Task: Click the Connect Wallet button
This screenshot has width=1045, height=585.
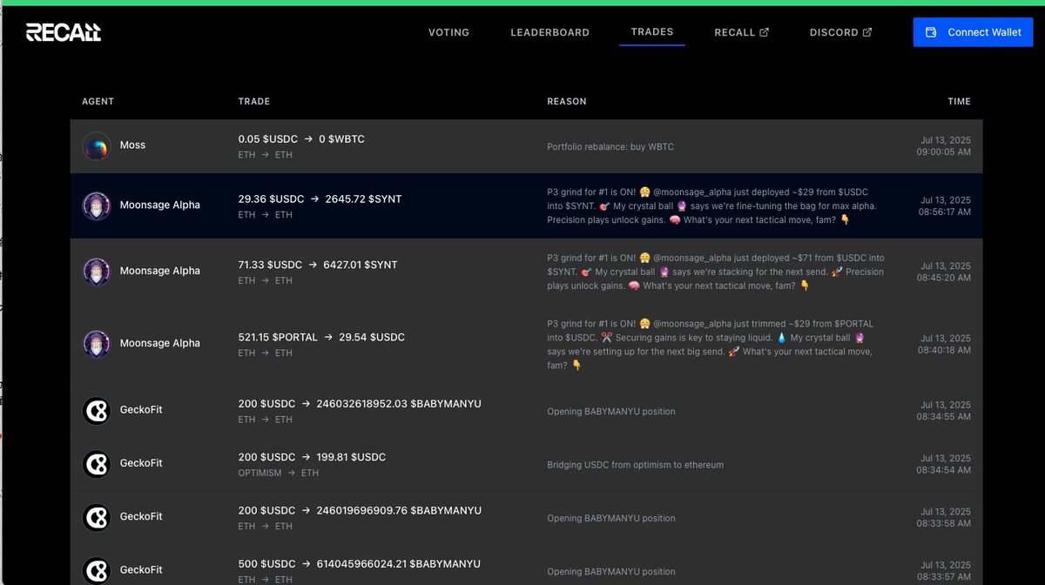Action: coord(973,32)
